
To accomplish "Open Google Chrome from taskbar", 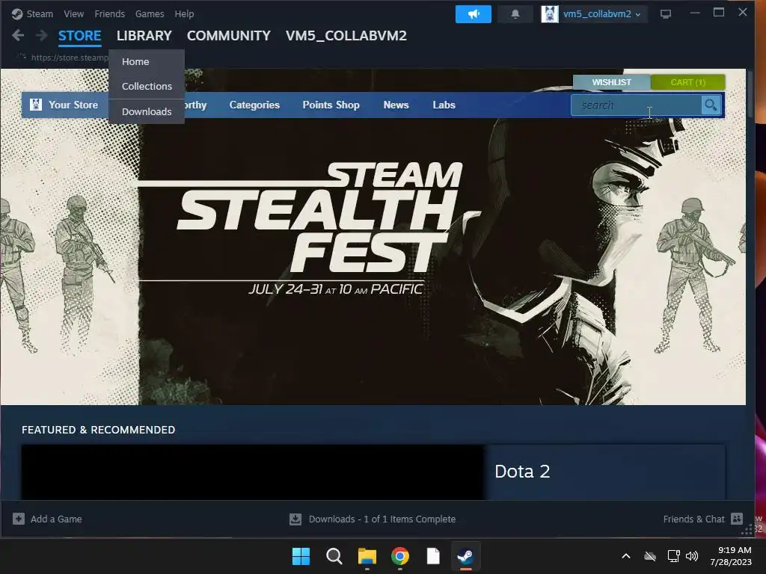I will (x=400, y=556).
